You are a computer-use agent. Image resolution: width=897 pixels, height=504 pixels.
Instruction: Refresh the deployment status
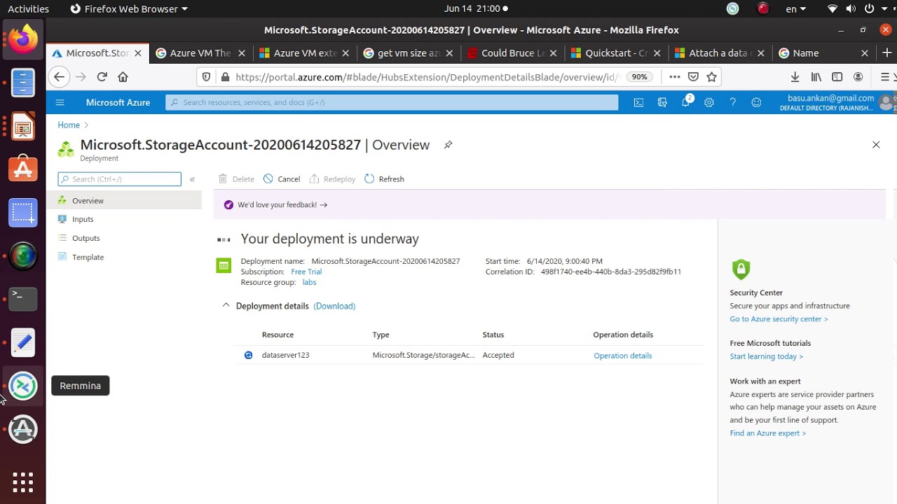(x=384, y=179)
